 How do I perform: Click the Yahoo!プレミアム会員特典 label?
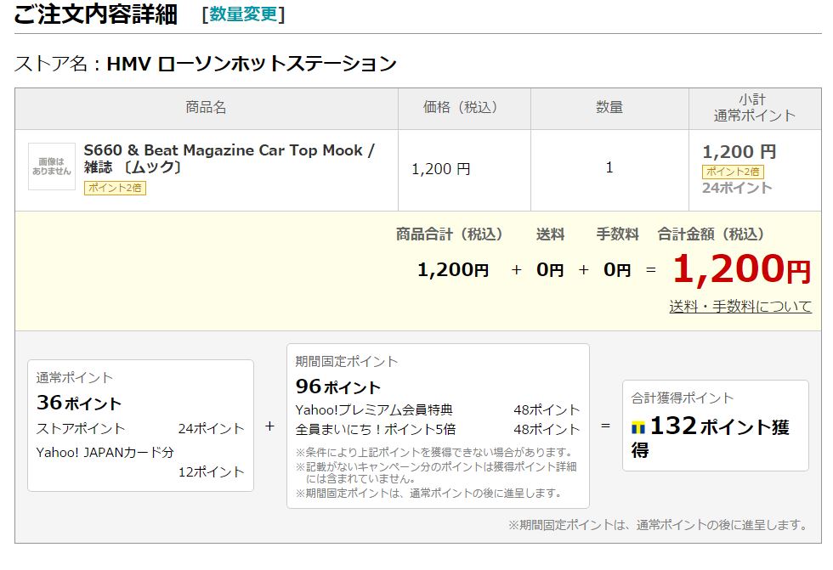[x=374, y=410]
